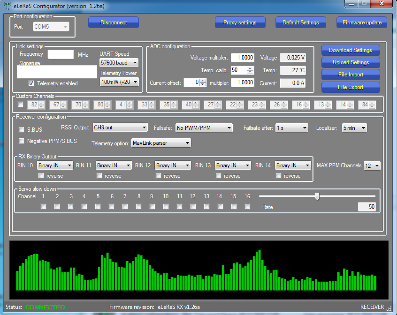Click the green spectrum bar graph

198,270
